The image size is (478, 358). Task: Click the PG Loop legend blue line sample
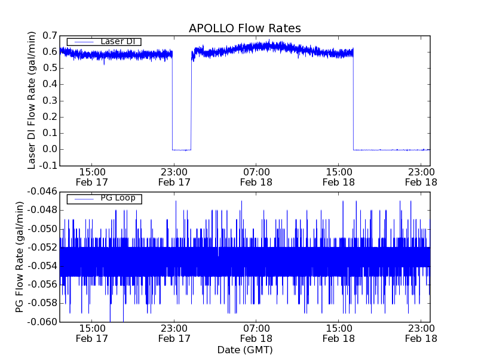(x=84, y=199)
